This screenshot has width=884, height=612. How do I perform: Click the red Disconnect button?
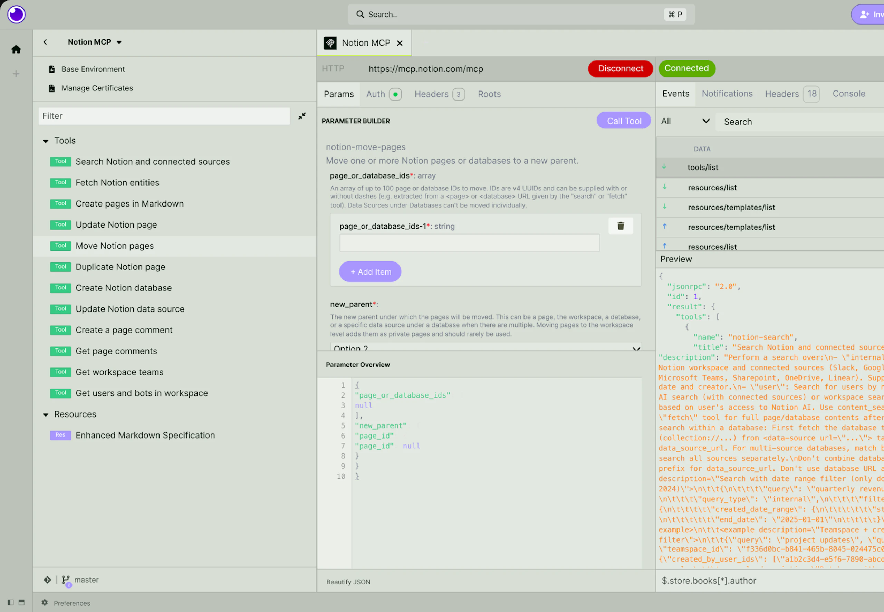click(620, 69)
